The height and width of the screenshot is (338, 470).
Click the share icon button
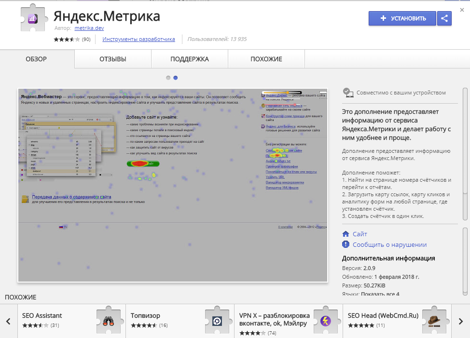(x=444, y=18)
